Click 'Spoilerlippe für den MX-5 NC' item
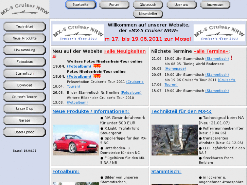Viewport: 247px width, 185px height. tap(124, 141)
